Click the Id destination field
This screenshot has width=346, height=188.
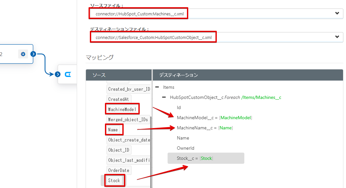179,107
